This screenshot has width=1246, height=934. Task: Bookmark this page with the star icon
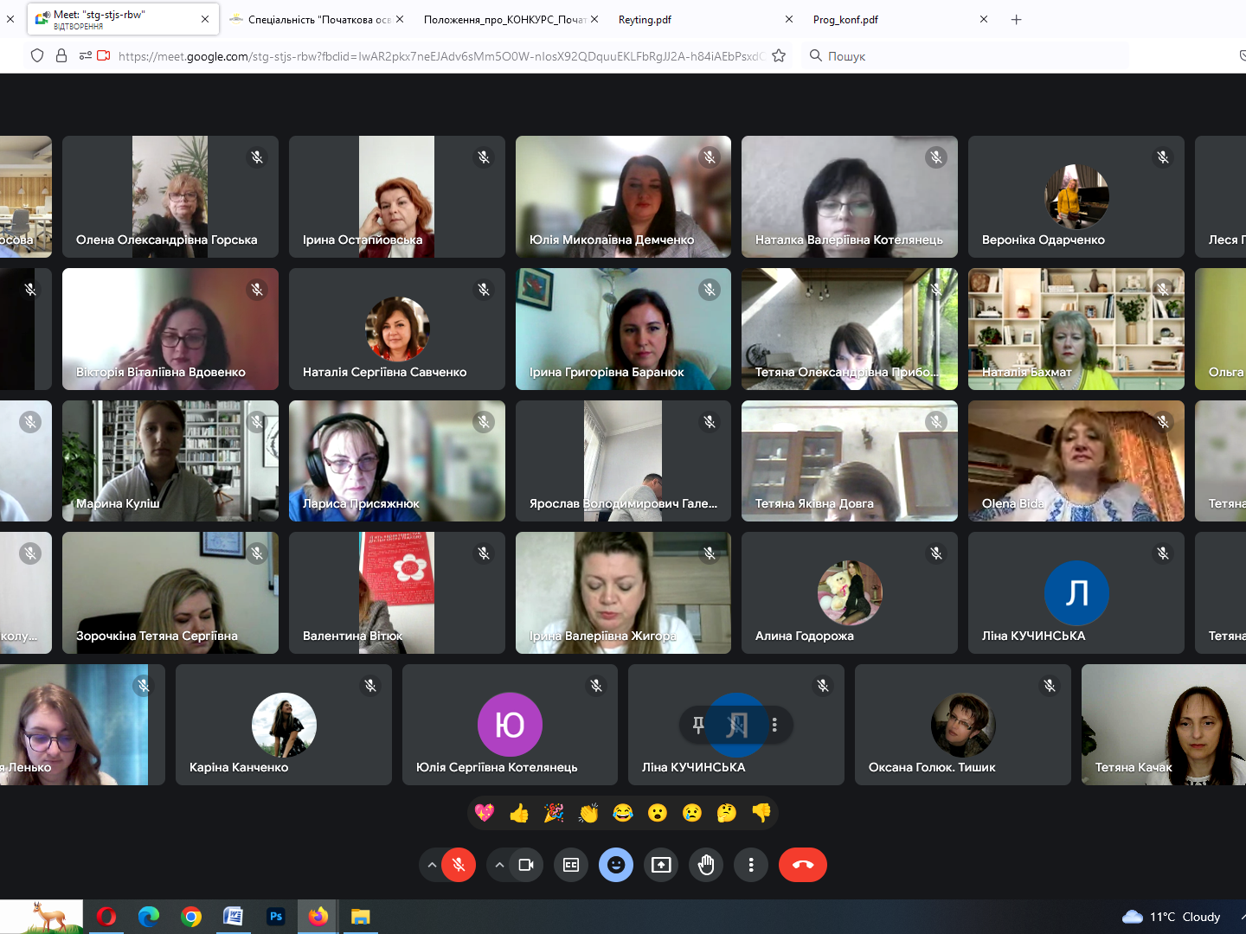pos(779,56)
